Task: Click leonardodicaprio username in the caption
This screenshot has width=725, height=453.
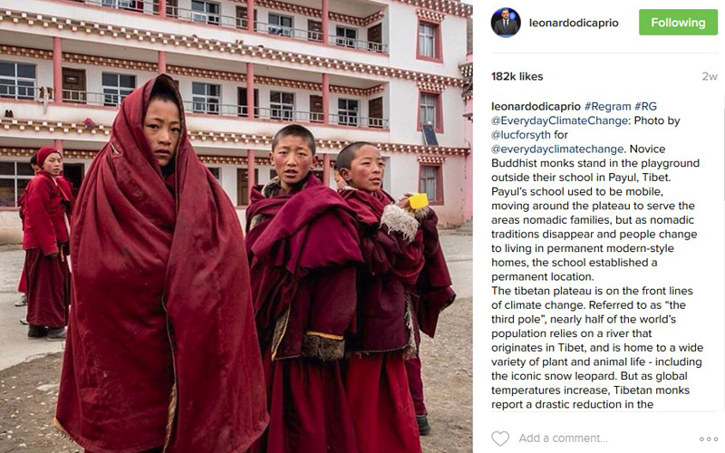Action: click(x=536, y=106)
